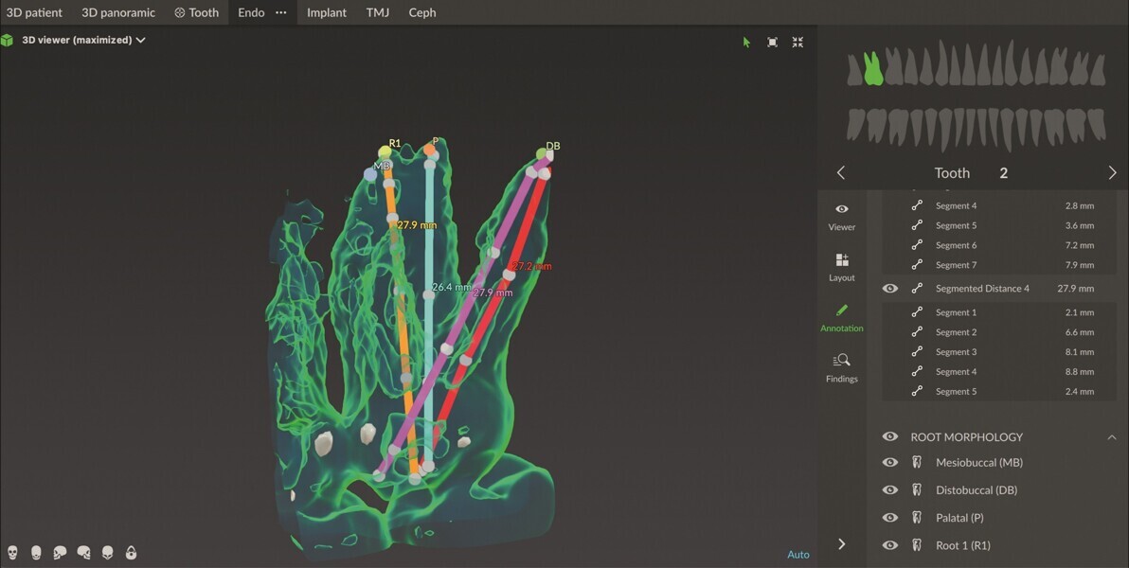Screen dimensions: 1129x568
Task: Open the Findings panel
Action: [841, 367]
